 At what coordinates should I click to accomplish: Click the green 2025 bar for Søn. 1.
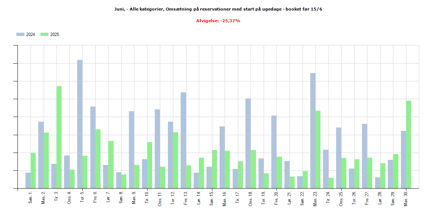[x=33, y=170]
